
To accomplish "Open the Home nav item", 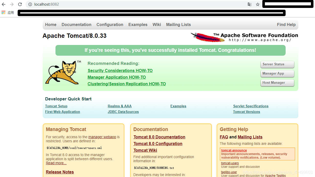I will [x=51, y=25].
